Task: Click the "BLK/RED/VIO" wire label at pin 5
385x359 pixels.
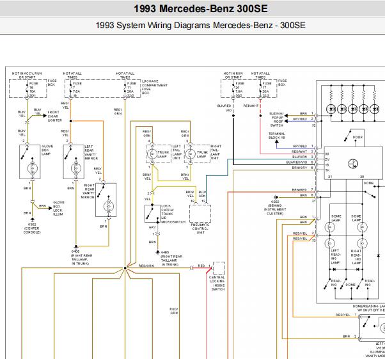Action: (297, 163)
